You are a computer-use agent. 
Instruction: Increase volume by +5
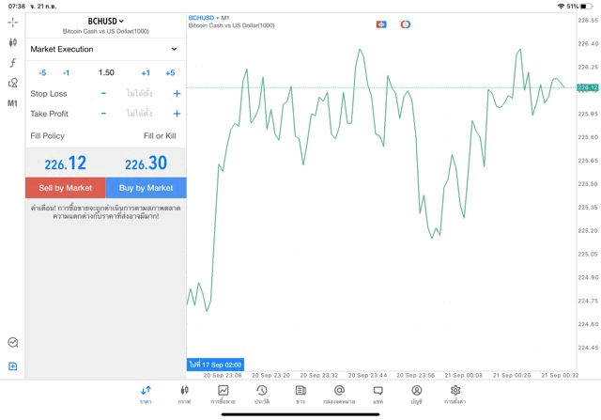[x=170, y=72]
